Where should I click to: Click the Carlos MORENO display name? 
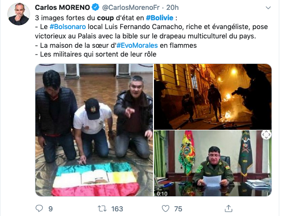[x=62, y=7]
